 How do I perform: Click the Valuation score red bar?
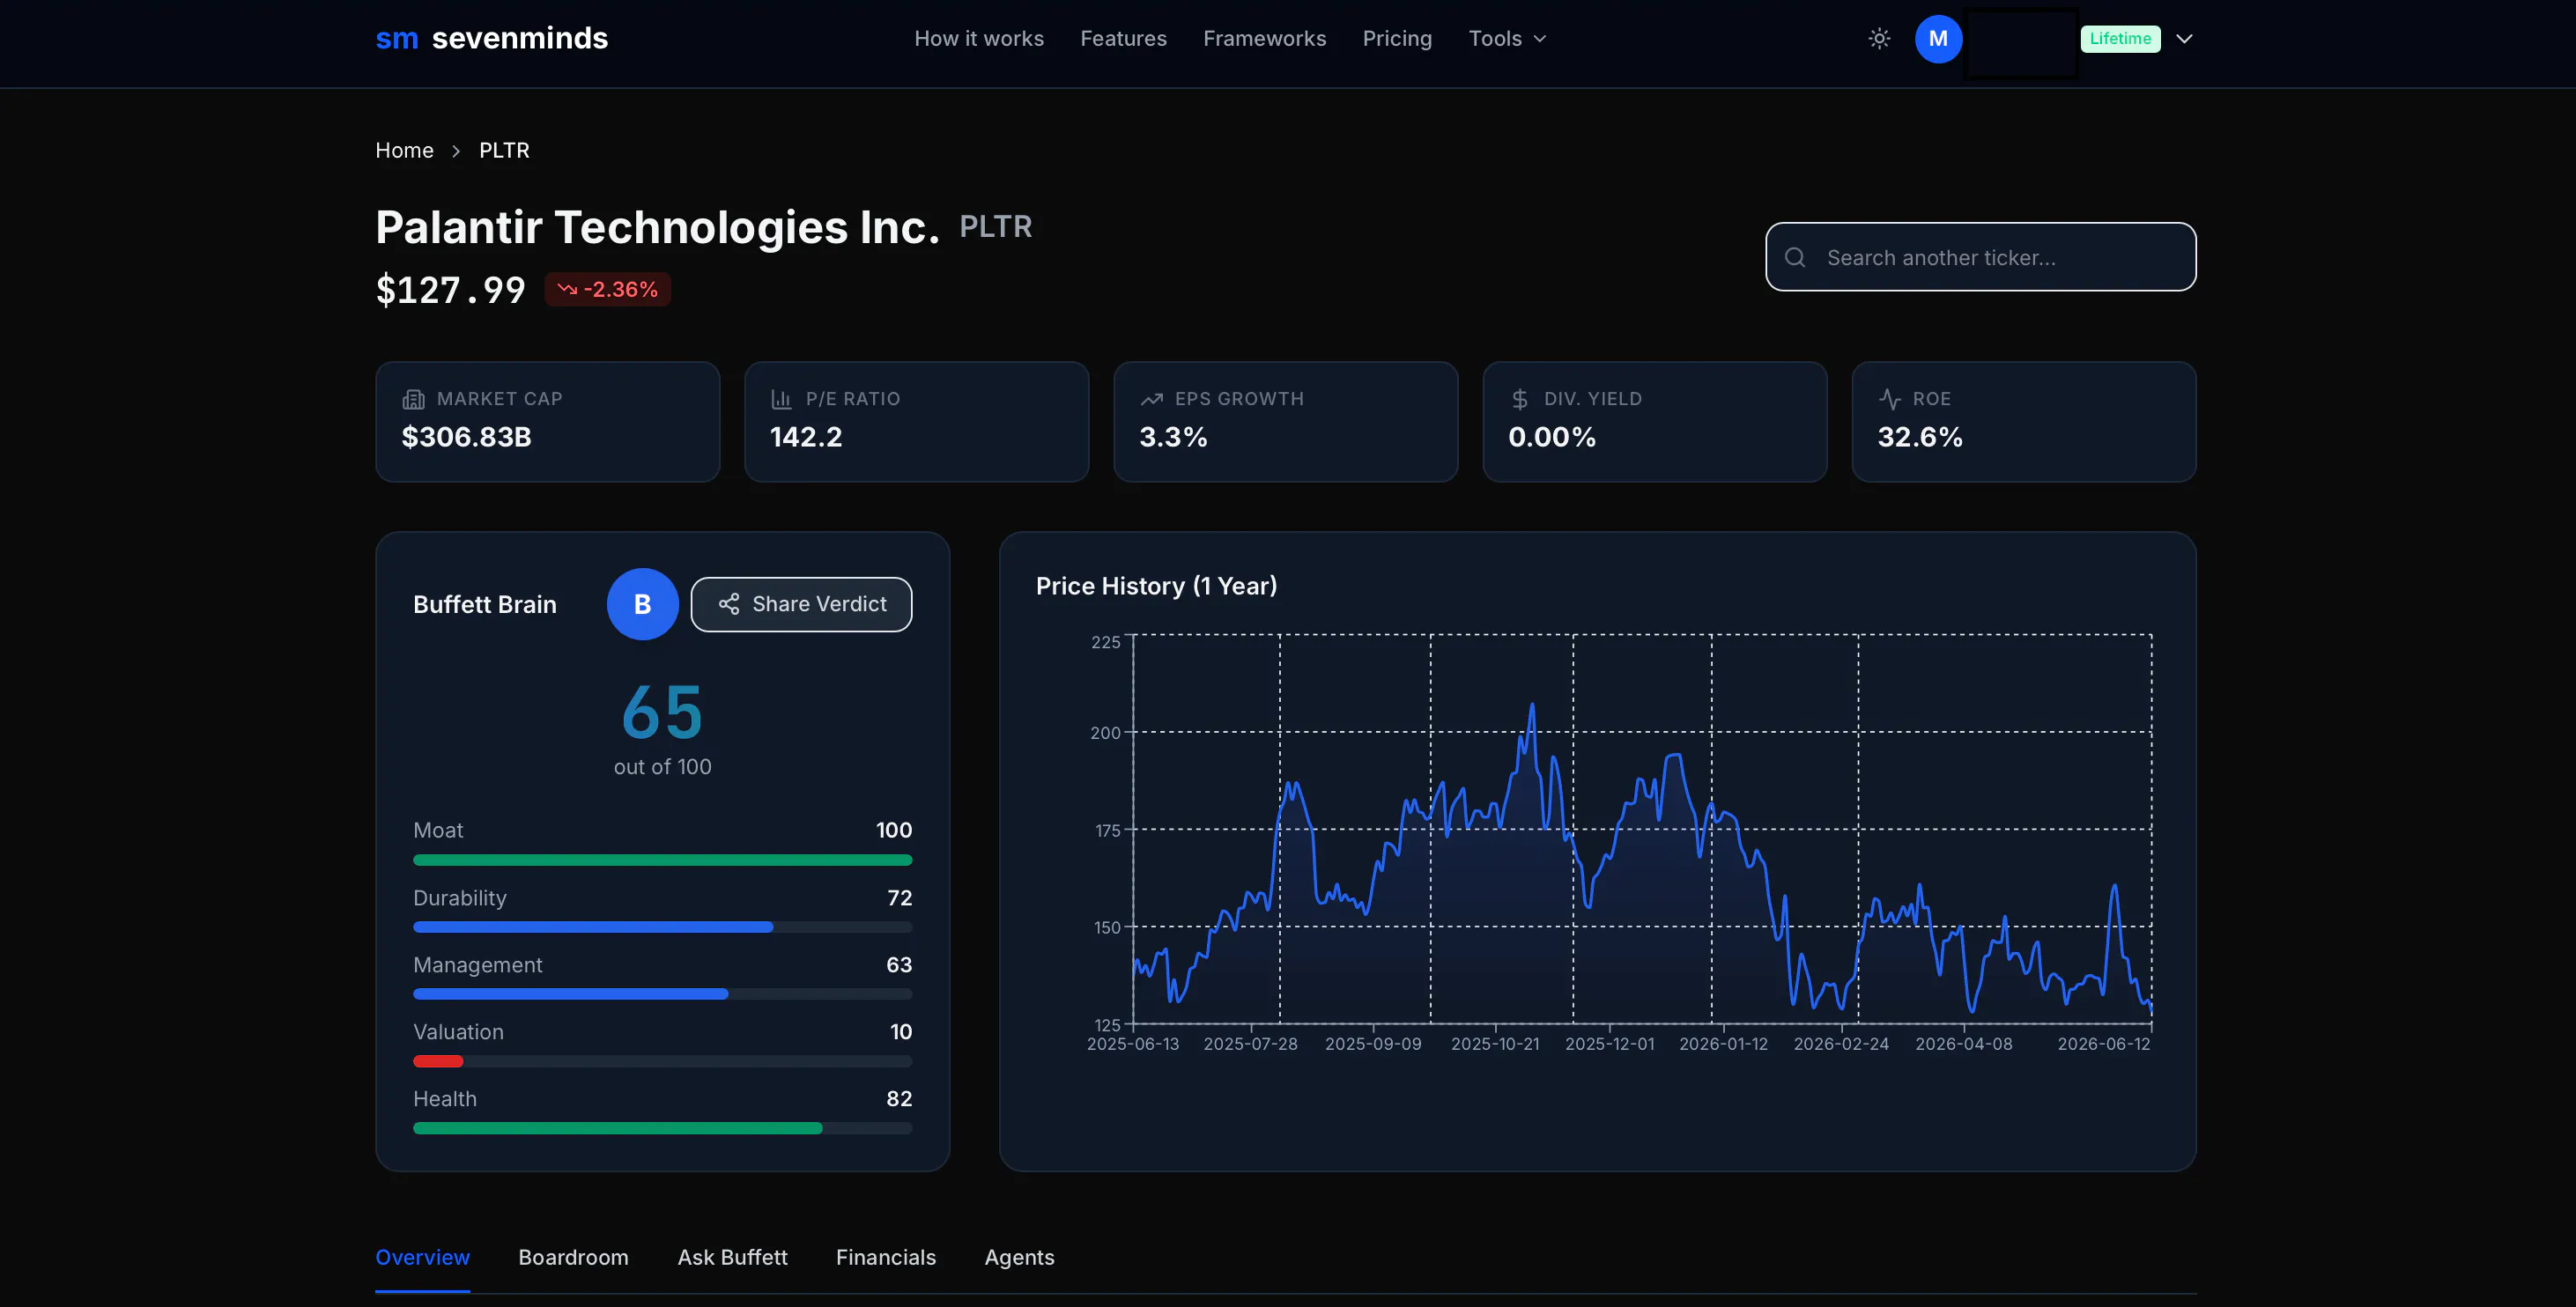click(438, 1061)
